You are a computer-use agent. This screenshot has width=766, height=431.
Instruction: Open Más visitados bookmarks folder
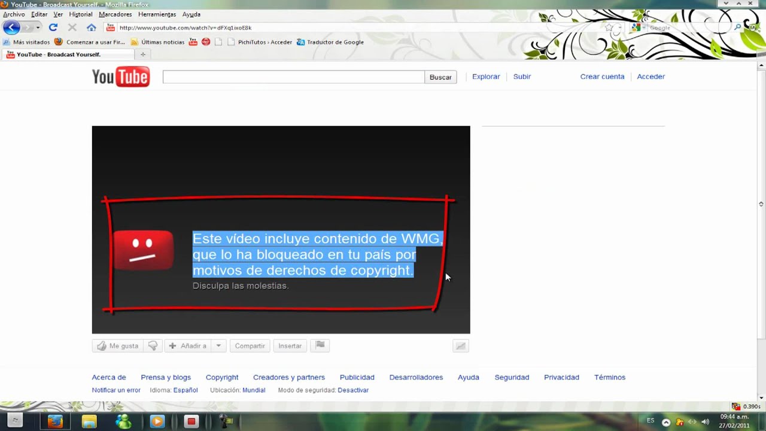coord(26,43)
